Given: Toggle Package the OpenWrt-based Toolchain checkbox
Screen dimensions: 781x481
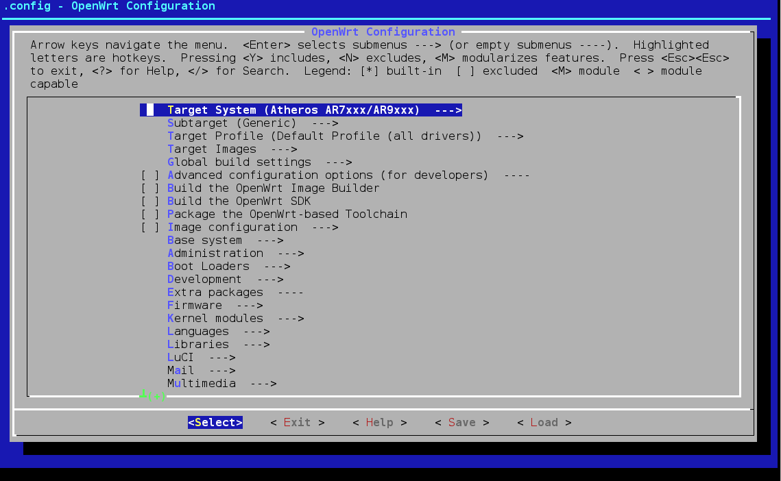Looking at the screenshot, I should pos(150,214).
